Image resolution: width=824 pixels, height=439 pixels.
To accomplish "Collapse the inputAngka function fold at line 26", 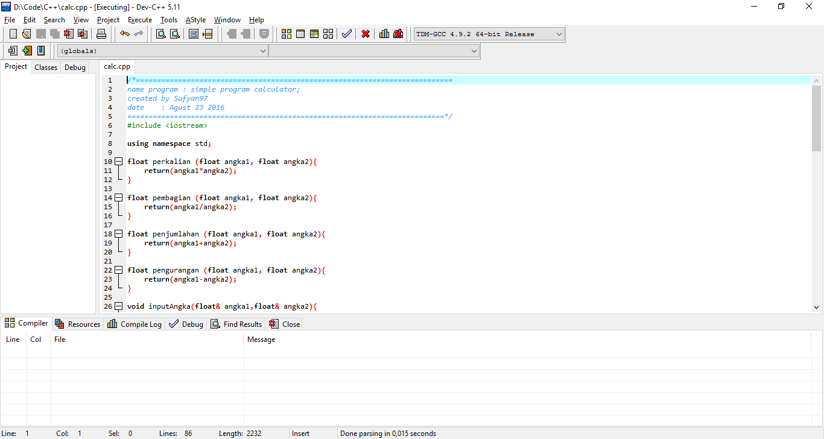I will [119, 306].
